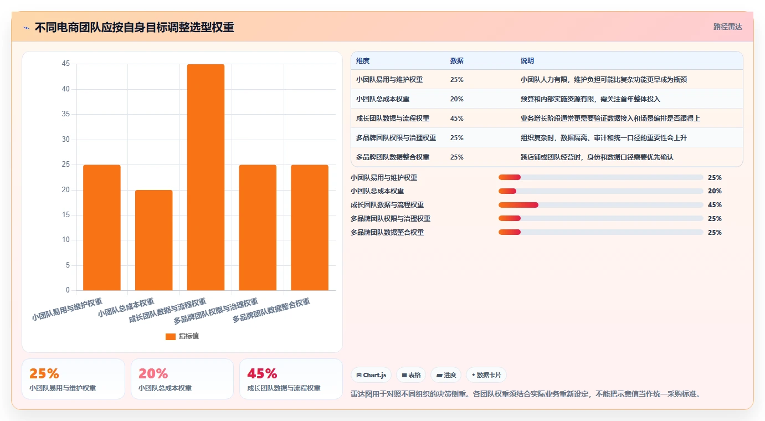Click description 预算和内部实施资源有限
Image resolution: width=765 pixels, height=421 pixels.
pyautogui.click(x=591, y=99)
